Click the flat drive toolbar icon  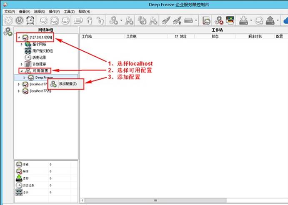[188, 20]
